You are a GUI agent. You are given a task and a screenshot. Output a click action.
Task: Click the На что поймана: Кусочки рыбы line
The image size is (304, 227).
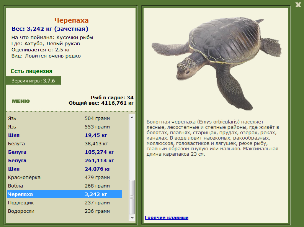(52, 38)
